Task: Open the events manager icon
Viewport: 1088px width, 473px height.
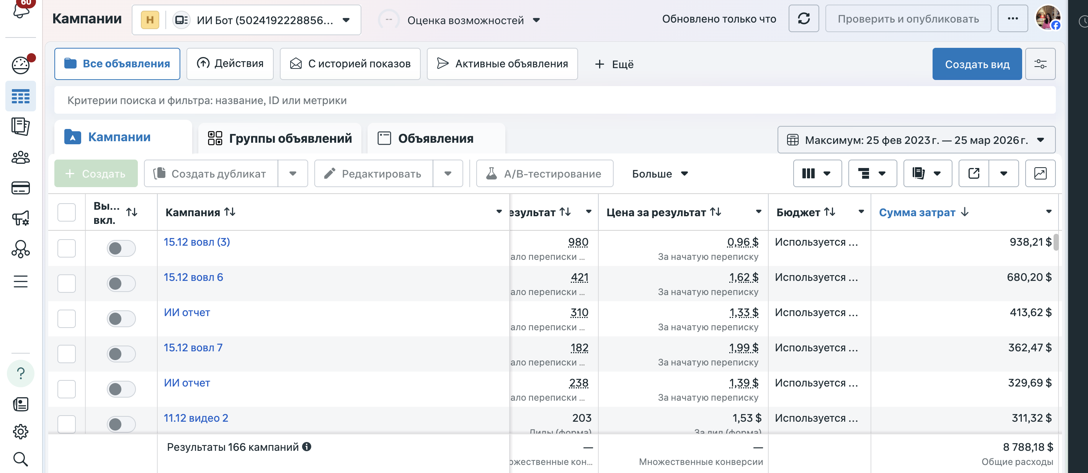Action: 21,249
